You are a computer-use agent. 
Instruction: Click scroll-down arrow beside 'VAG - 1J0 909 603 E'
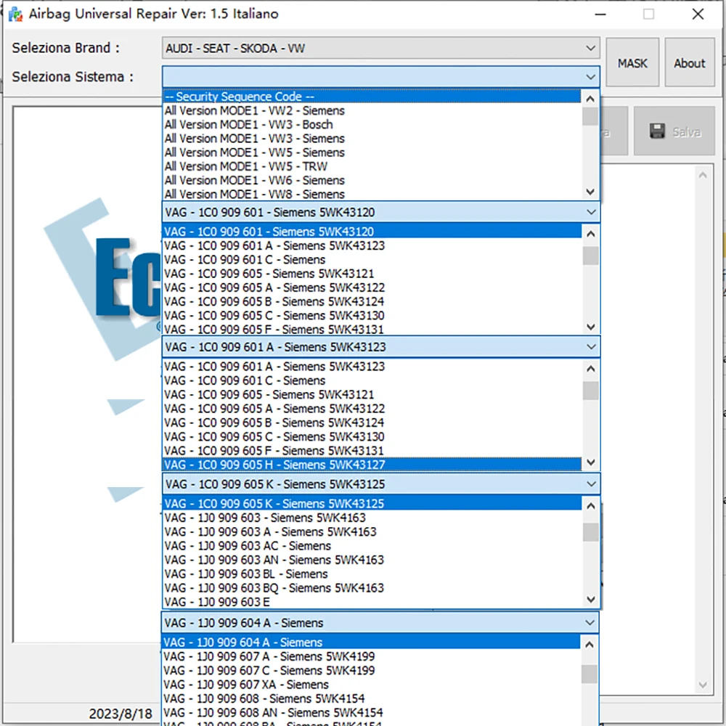590,600
